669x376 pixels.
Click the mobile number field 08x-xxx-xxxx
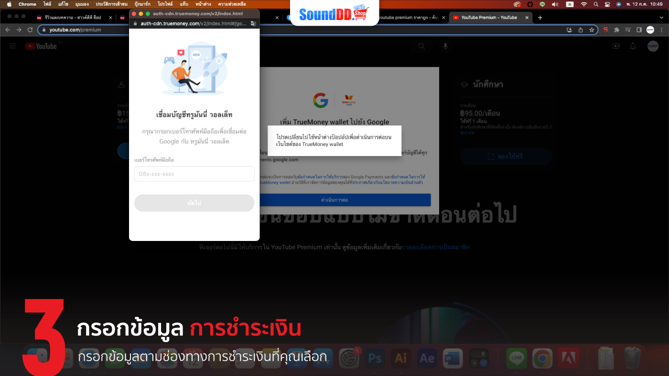pyautogui.click(x=194, y=174)
